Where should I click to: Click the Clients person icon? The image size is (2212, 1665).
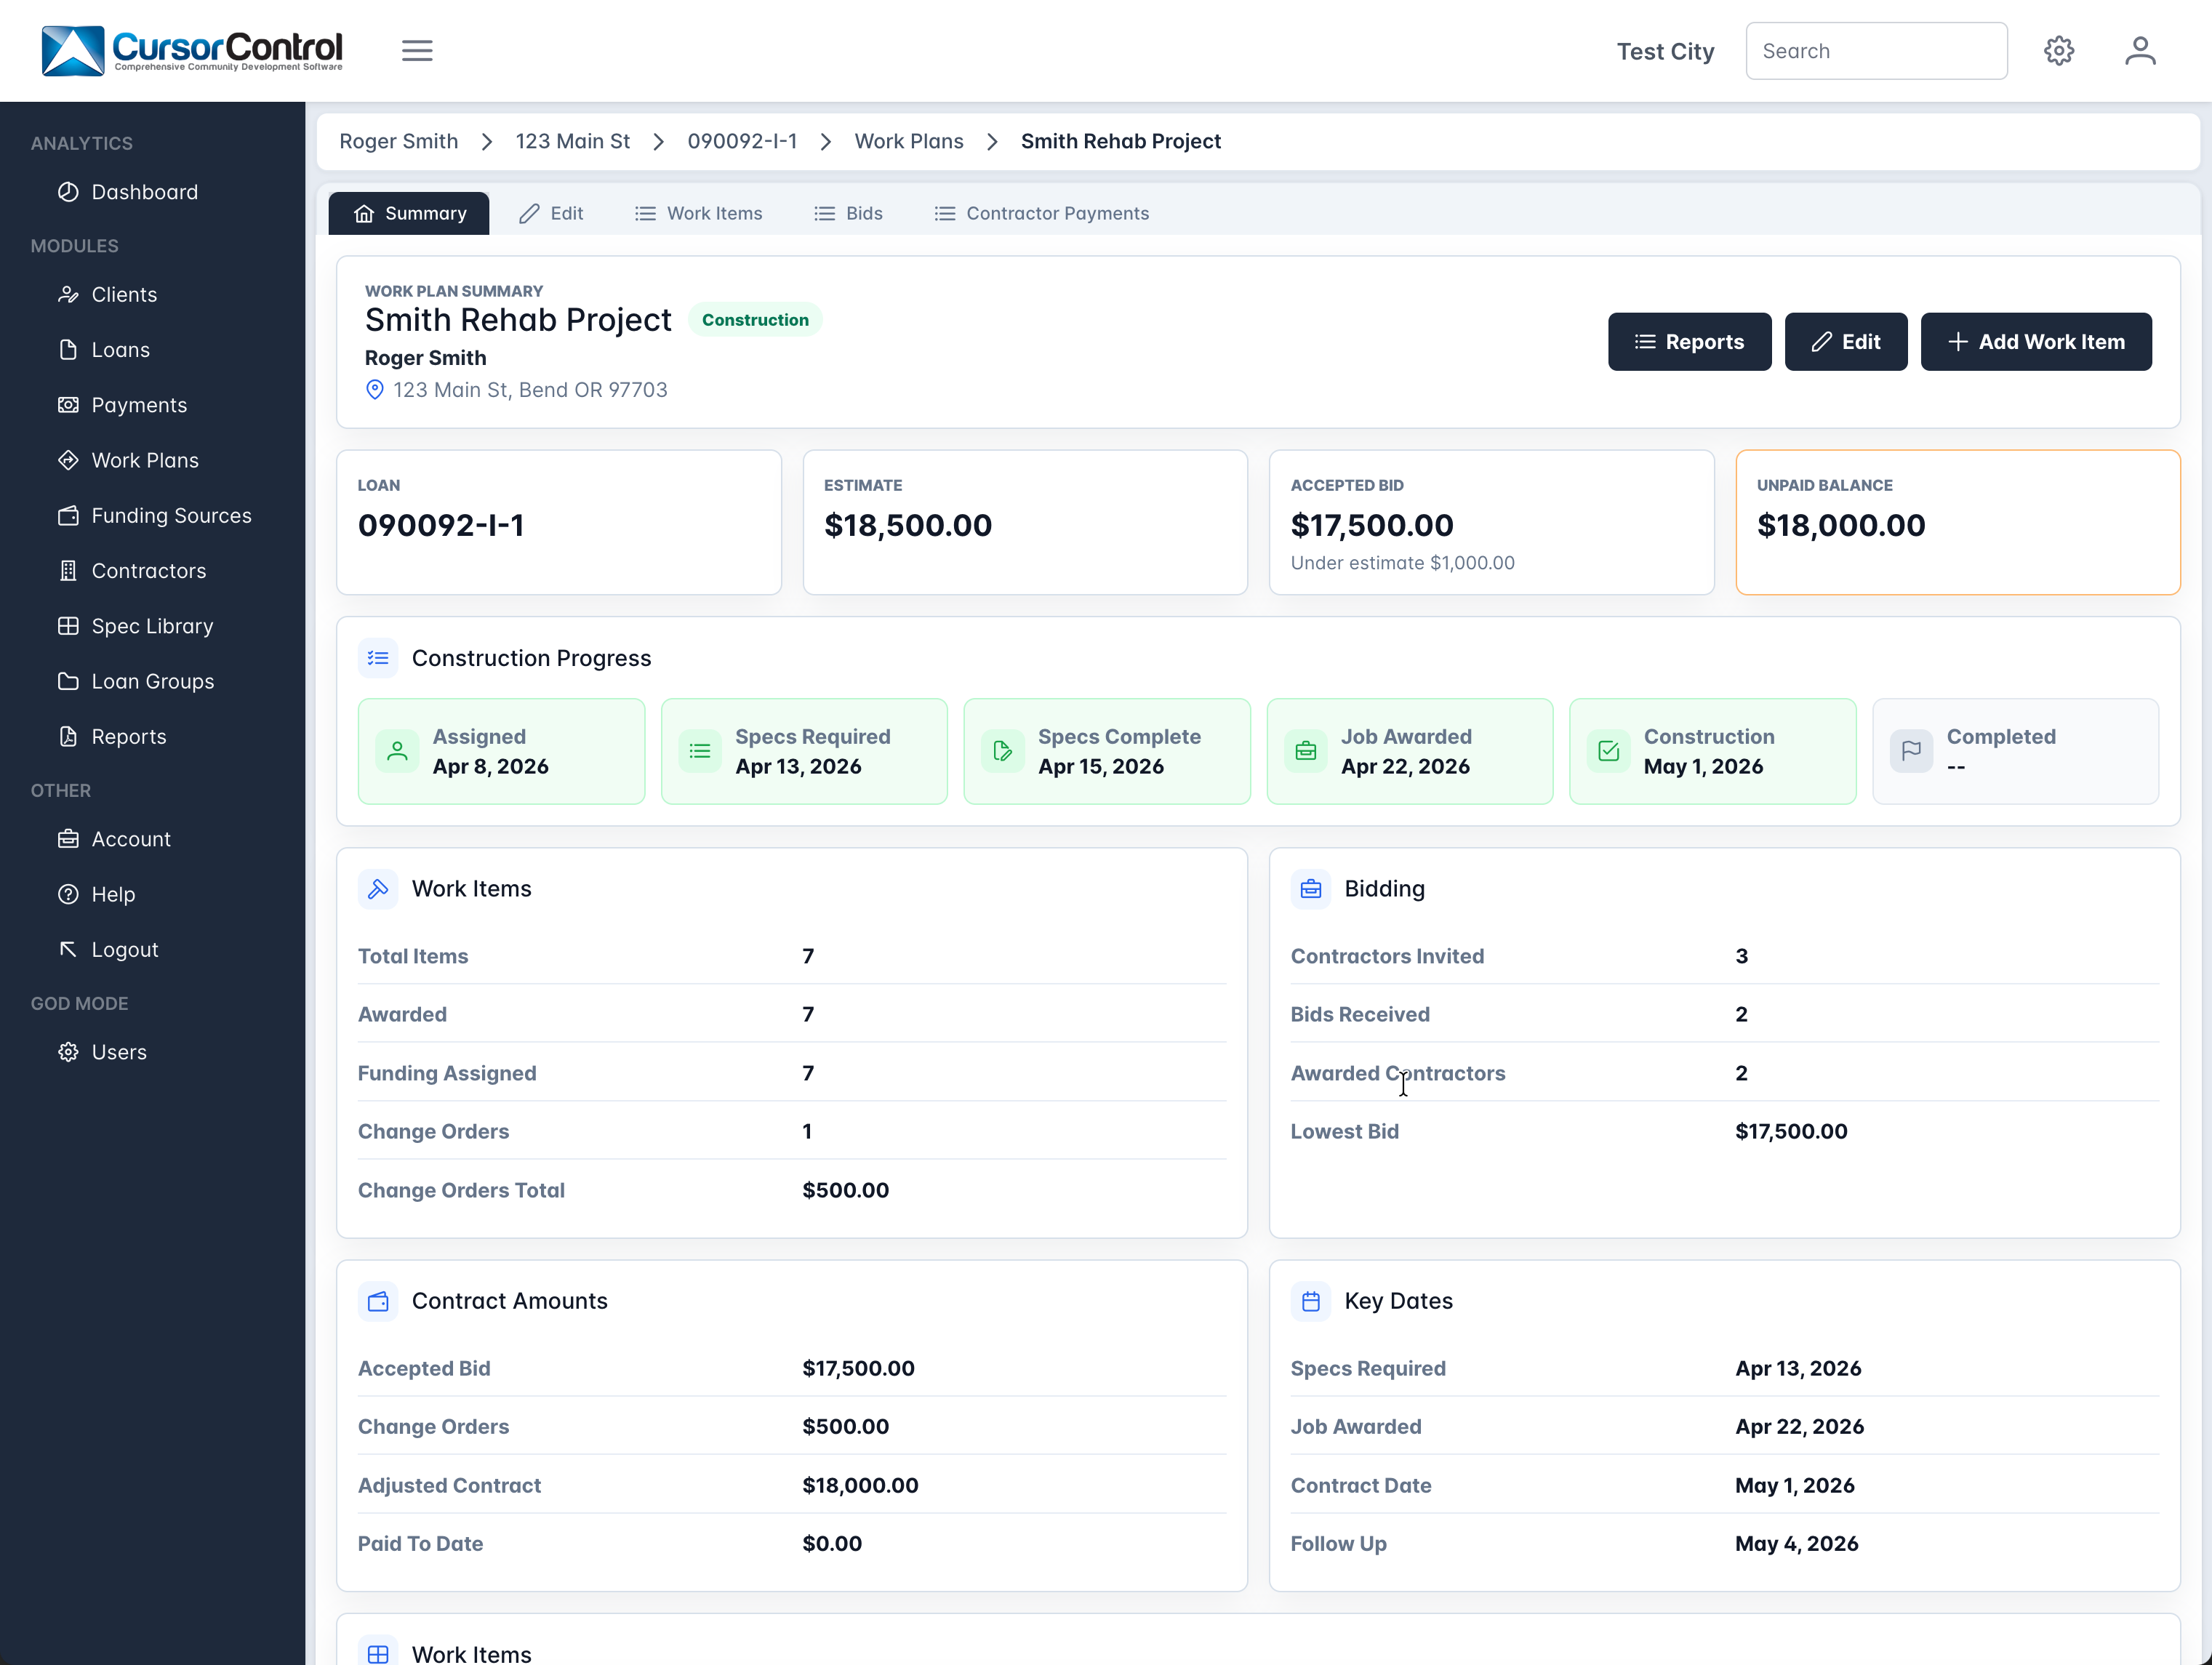point(68,294)
